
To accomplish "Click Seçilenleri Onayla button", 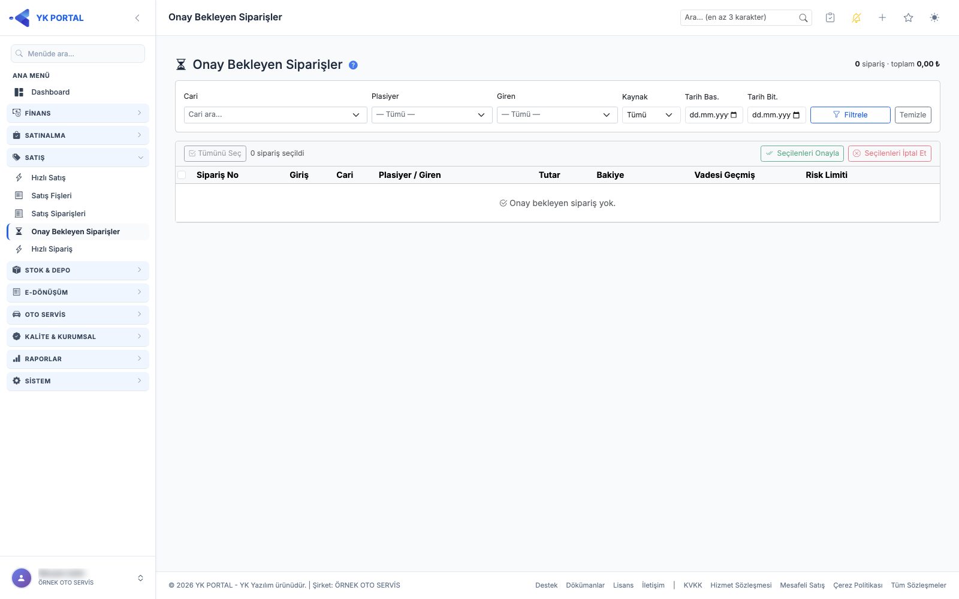I will [802, 153].
